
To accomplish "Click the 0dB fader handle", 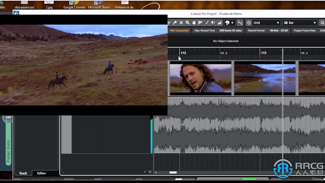I will coord(8,118).
